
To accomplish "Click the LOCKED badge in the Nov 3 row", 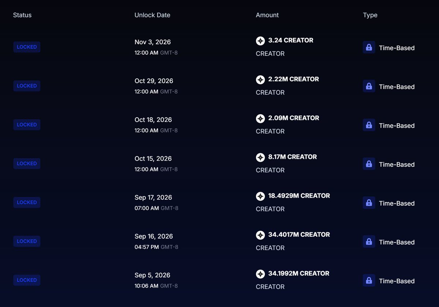I will pyautogui.click(x=27, y=47).
